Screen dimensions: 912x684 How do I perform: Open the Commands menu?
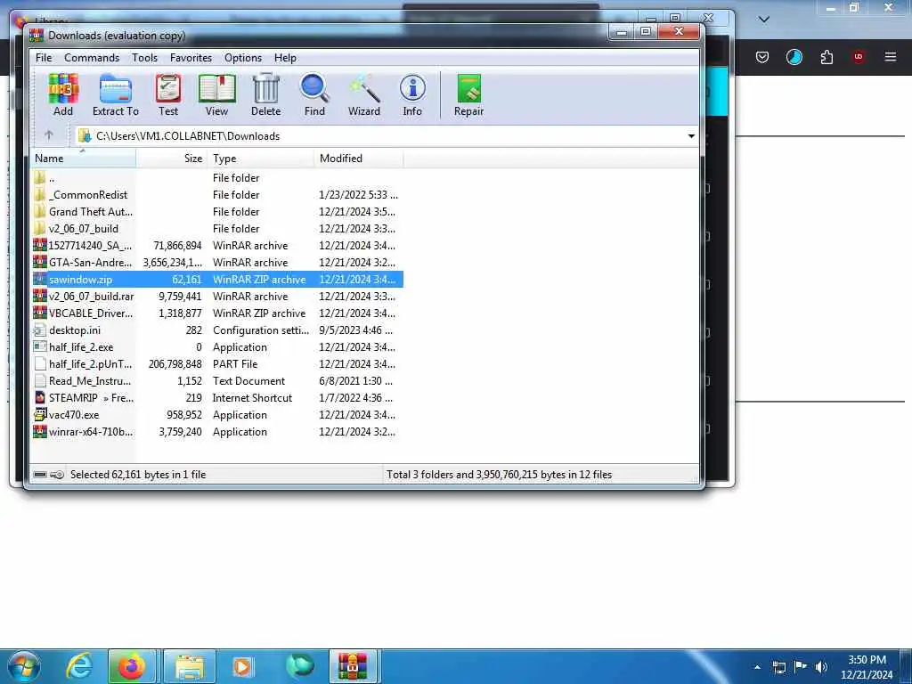click(92, 58)
